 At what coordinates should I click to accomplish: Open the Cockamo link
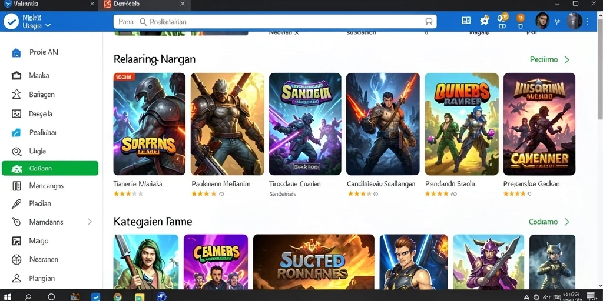[543, 222]
